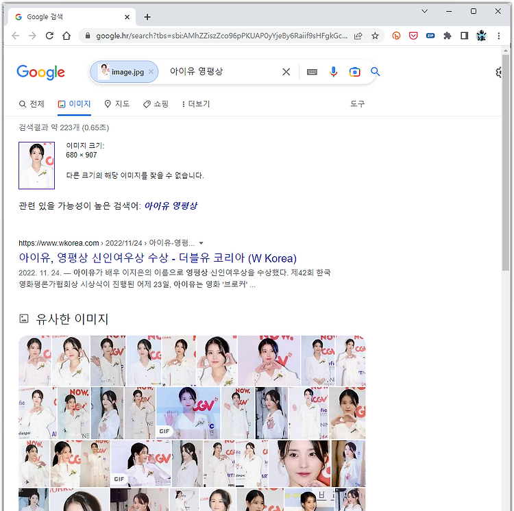Click the wkorea.com URL breadcrumb

(106, 243)
